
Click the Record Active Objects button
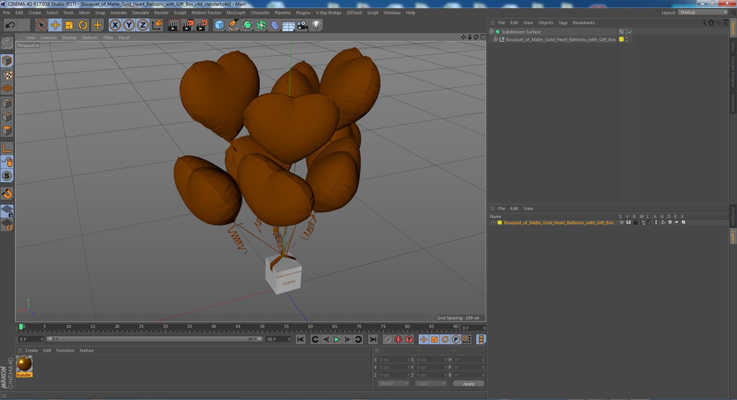click(x=387, y=339)
